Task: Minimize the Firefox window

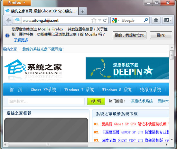Action: (148, 3)
